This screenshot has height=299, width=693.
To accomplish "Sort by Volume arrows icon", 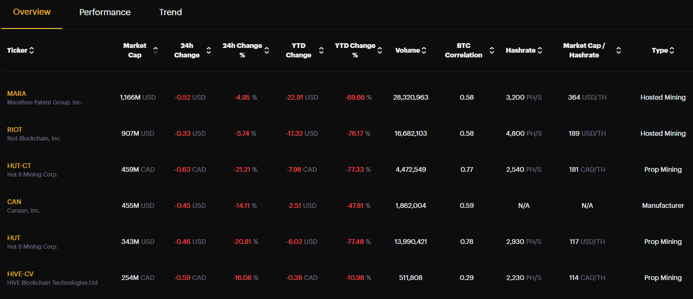I will pyautogui.click(x=424, y=50).
